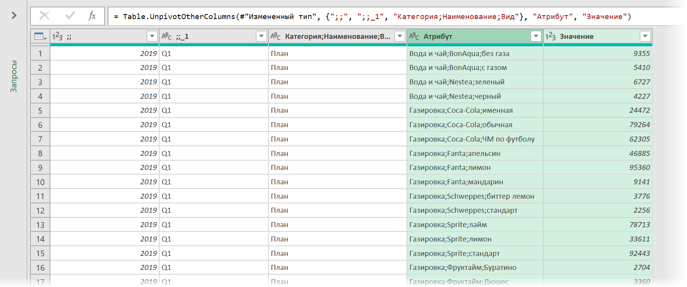Click value cell 79264

598,124
